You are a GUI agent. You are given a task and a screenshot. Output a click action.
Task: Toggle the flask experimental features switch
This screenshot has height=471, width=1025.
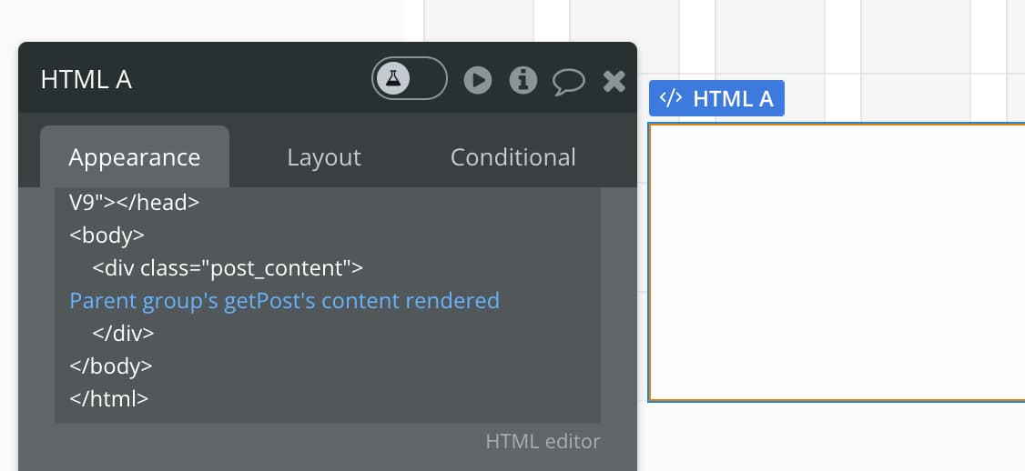(410, 78)
